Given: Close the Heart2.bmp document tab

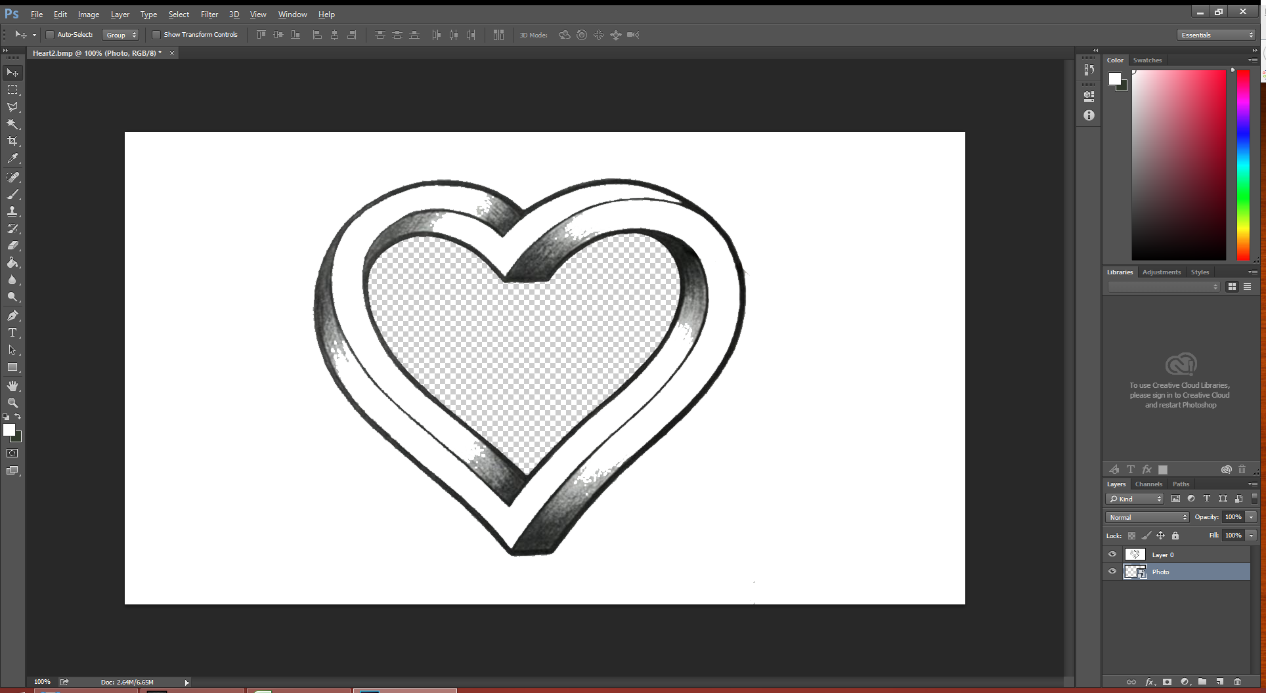Looking at the screenshot, I should pos(172,53).
